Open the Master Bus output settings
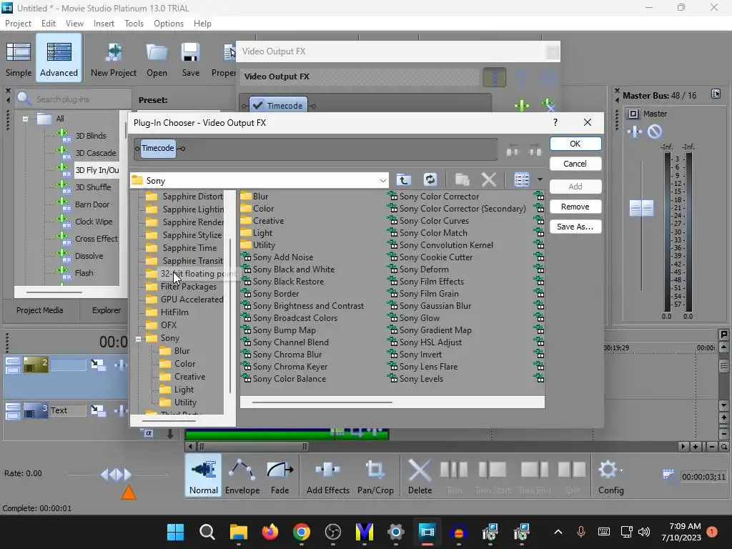 [633, 114]
